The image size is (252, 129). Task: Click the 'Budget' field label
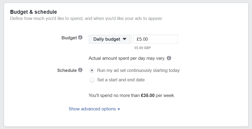coord(69,38)
